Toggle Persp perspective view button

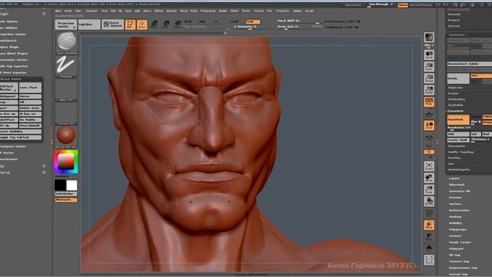429,102
